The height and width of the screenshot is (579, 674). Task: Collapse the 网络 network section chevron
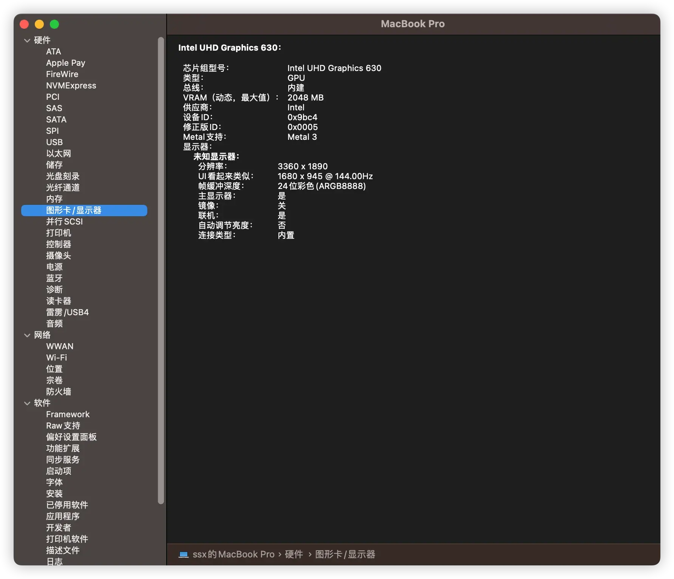[27, 335]
